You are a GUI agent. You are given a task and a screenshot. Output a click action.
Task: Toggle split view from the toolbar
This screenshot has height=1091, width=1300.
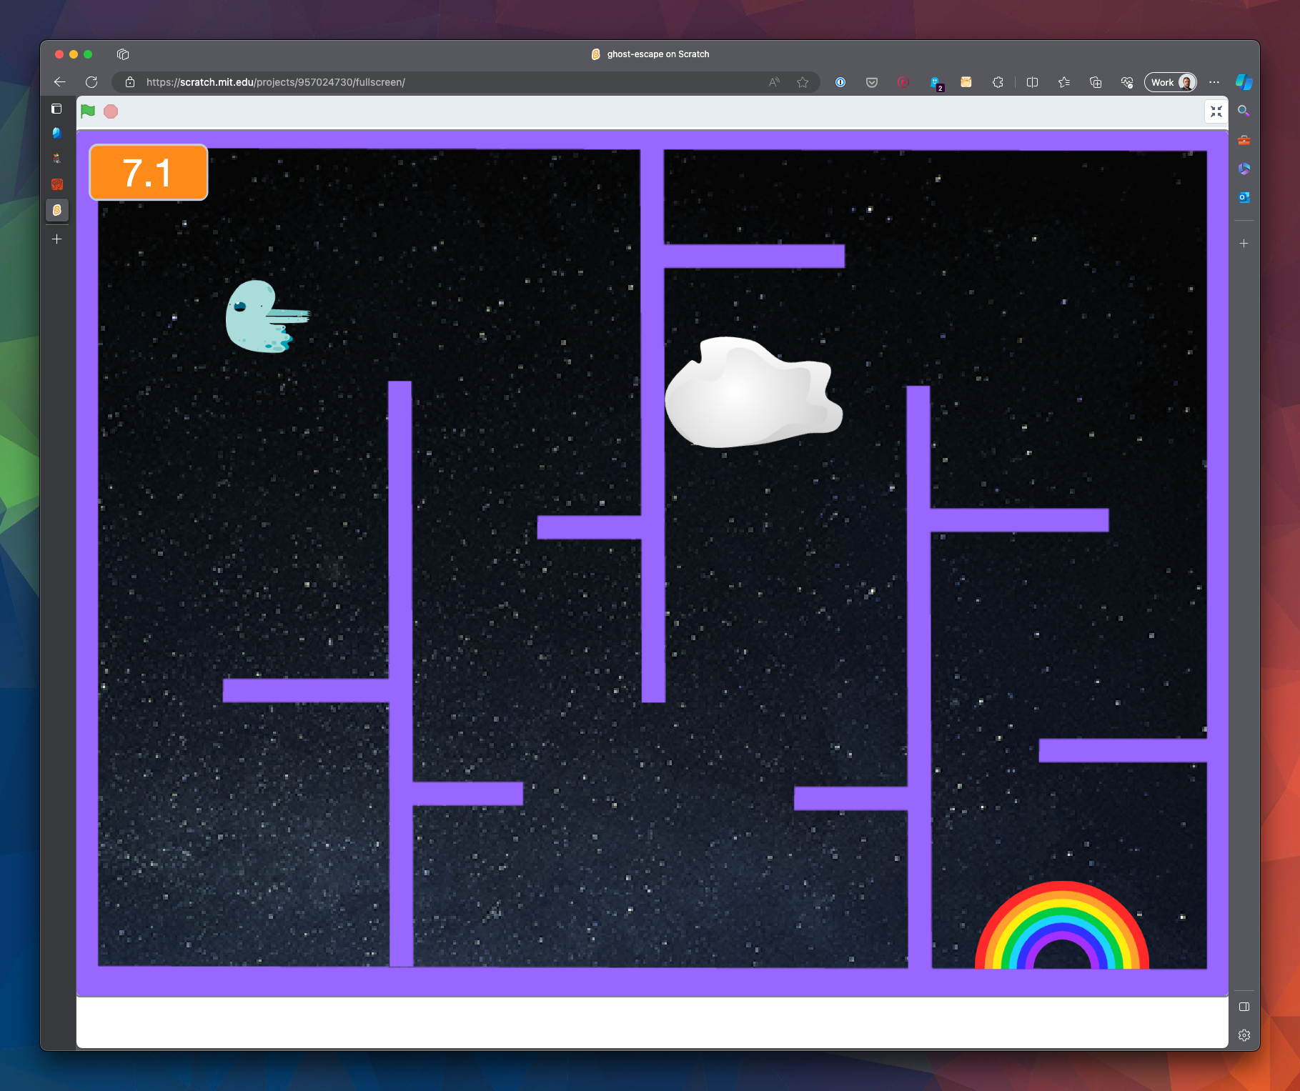tap(1032, 82)
